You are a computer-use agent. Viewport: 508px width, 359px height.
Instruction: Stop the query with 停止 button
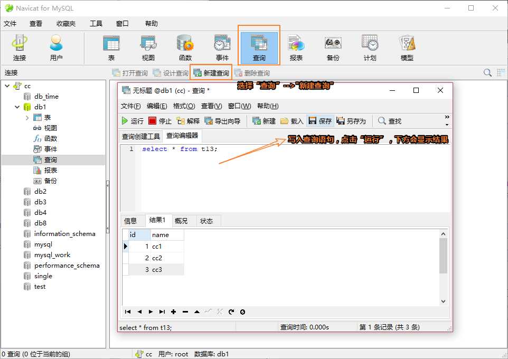160,121
